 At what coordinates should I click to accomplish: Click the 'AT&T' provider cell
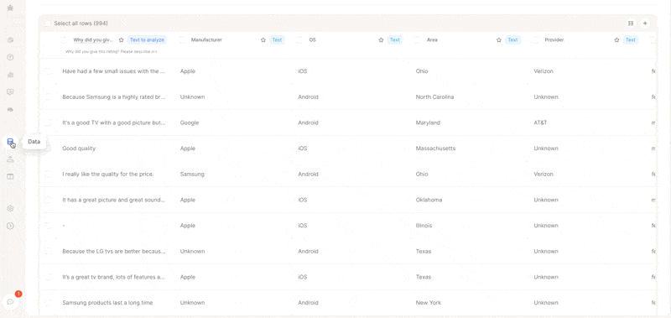[x=540, y=123]
